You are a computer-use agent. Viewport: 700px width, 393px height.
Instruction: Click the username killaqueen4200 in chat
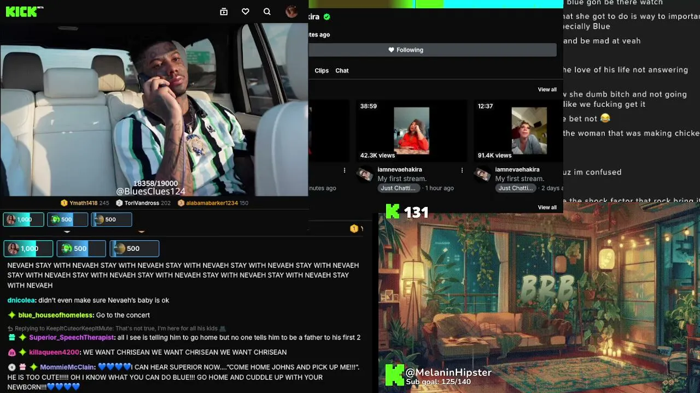pos(54,352)
